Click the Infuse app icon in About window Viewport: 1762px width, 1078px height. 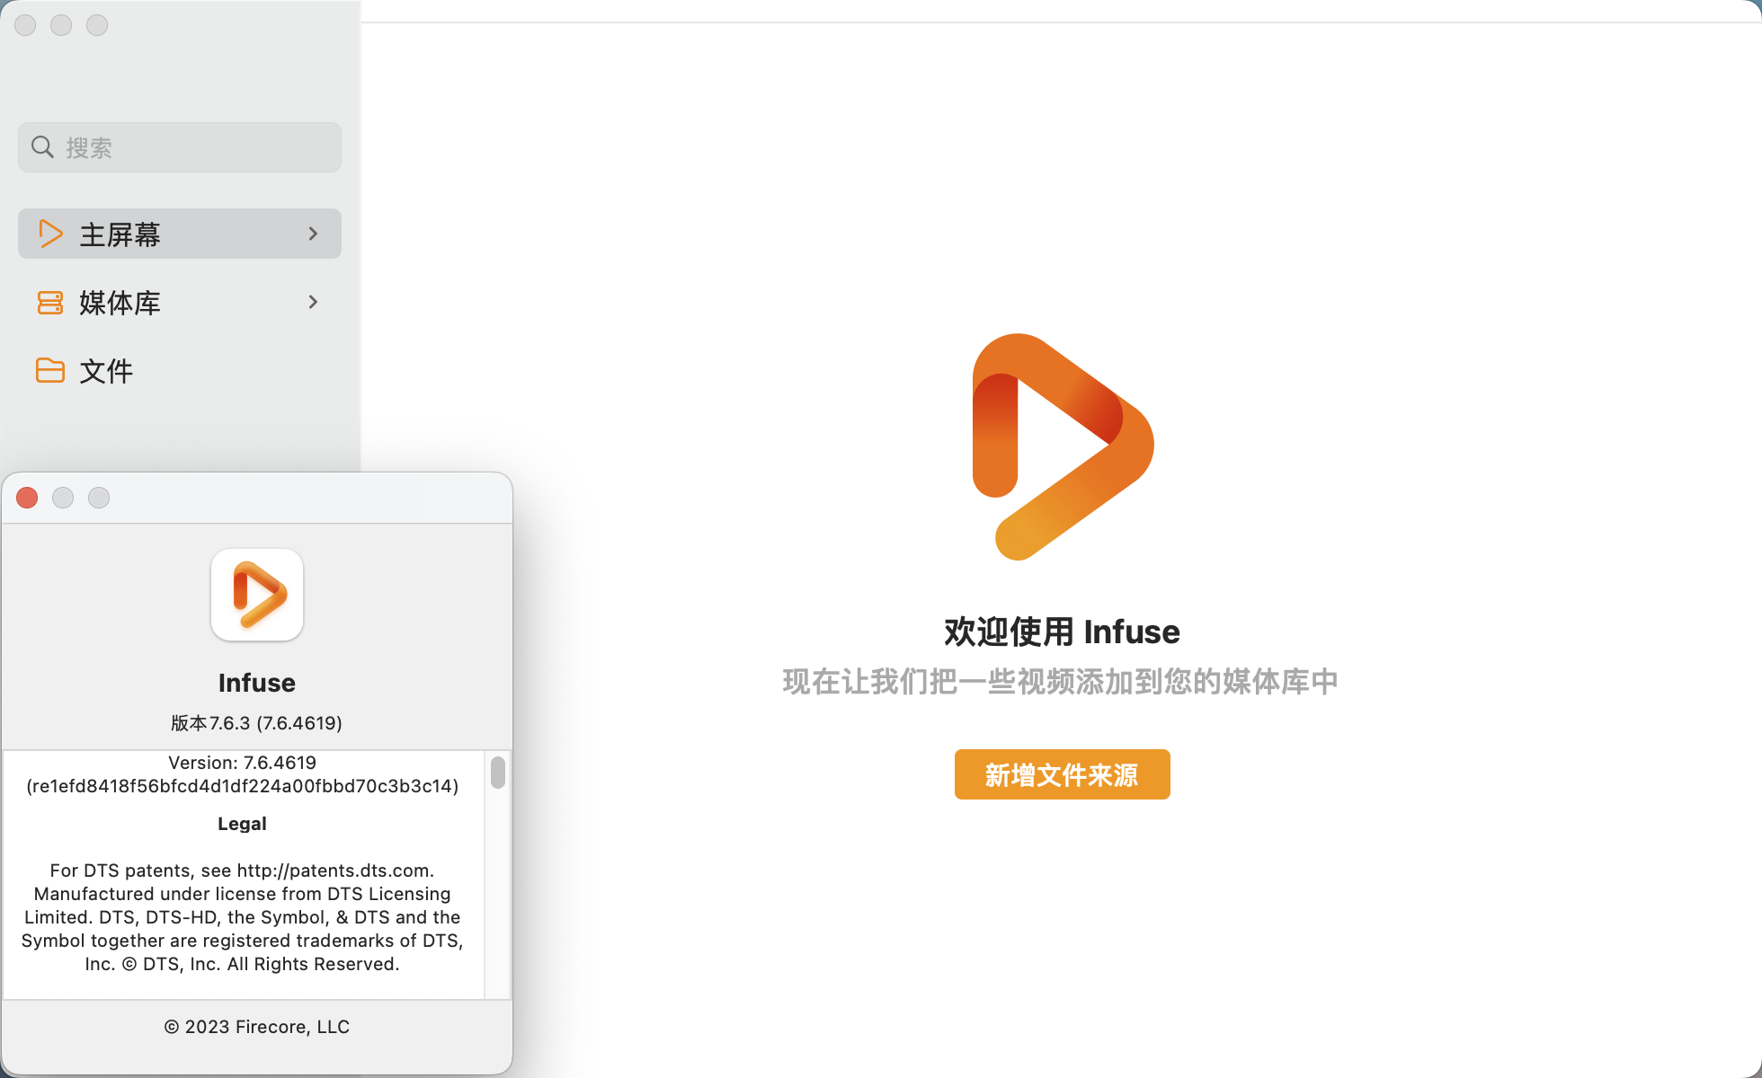pyautogui.click(x=257, y=595)
